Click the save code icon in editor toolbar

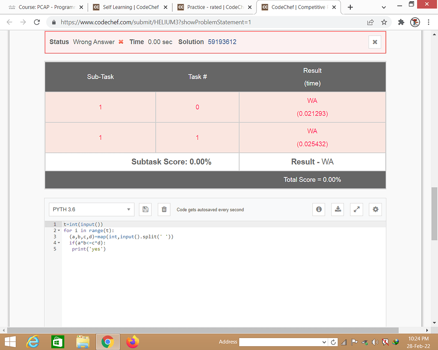pos(145,209)
